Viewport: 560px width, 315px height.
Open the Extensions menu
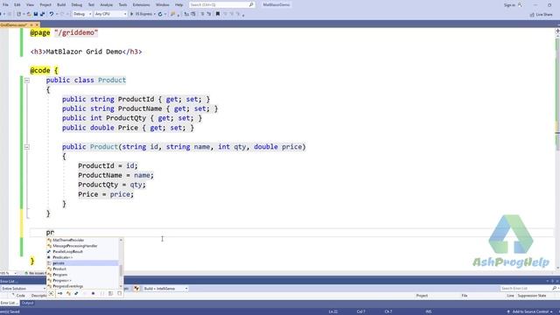141,4
